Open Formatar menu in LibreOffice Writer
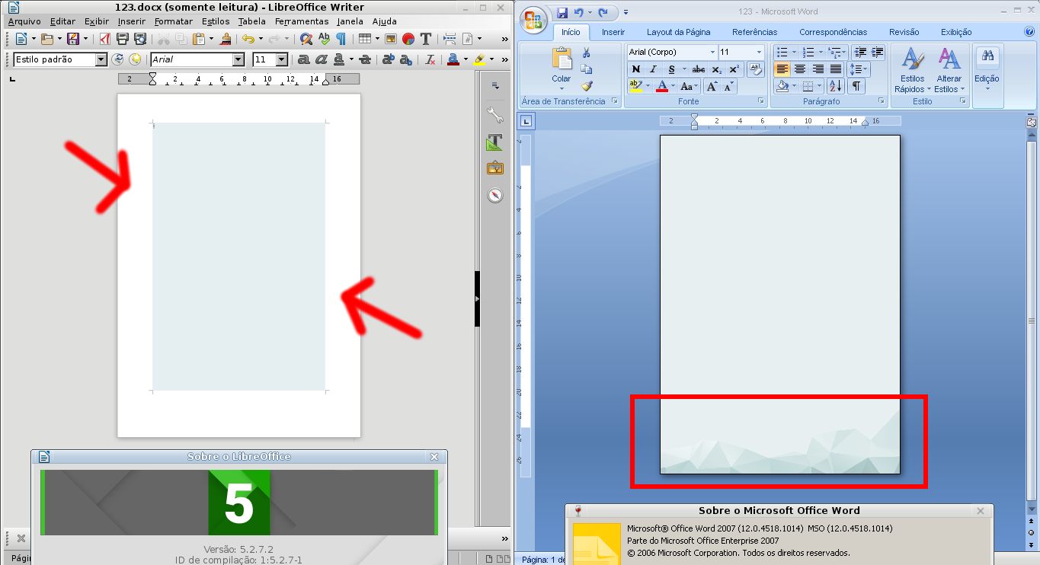 click(174, 21)
